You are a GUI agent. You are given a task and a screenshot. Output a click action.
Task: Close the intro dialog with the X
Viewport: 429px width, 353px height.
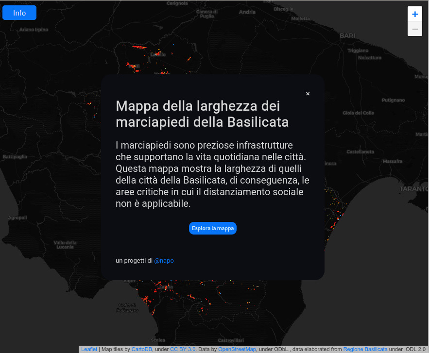point(308,94)
